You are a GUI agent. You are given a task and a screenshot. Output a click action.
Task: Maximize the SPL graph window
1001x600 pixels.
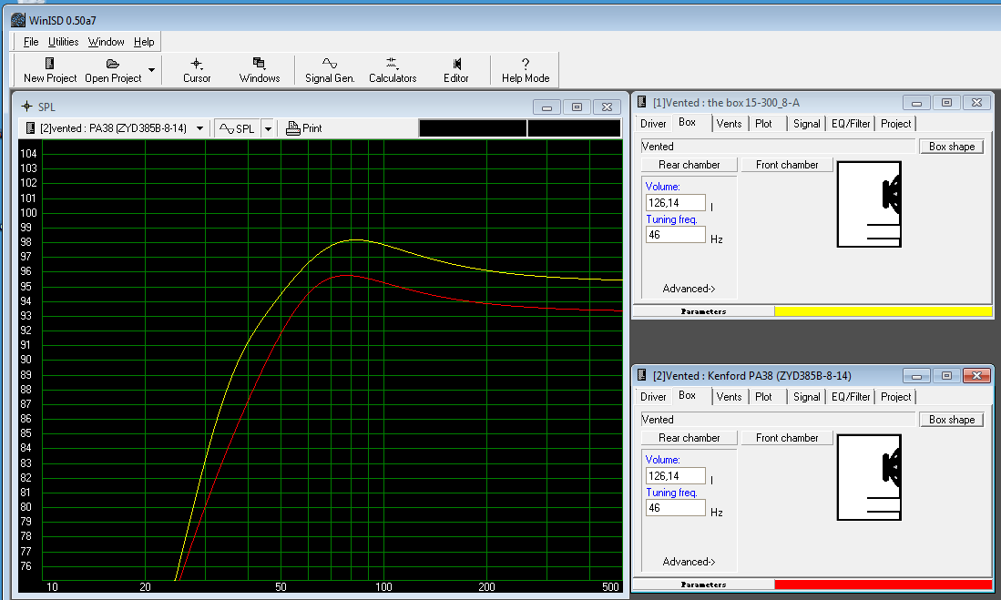[577, 107]
